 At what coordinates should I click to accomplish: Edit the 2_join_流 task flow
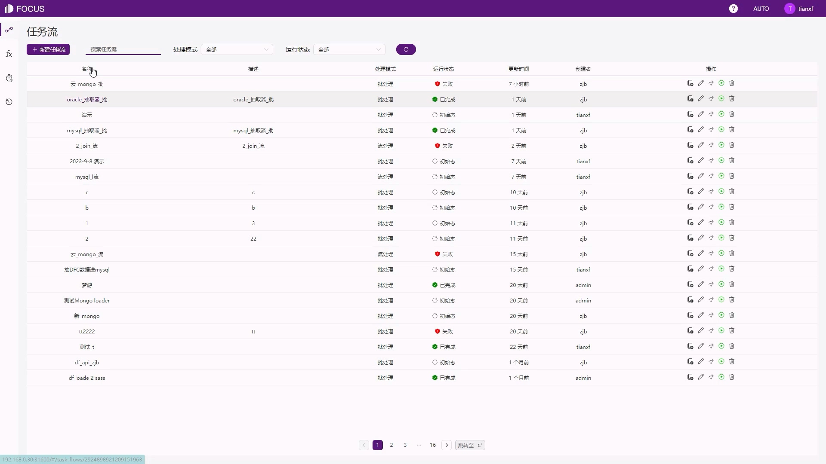pos(701,145)
